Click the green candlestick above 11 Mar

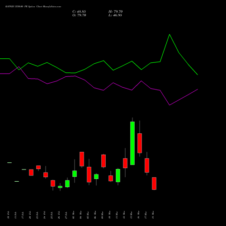(118, 175)
